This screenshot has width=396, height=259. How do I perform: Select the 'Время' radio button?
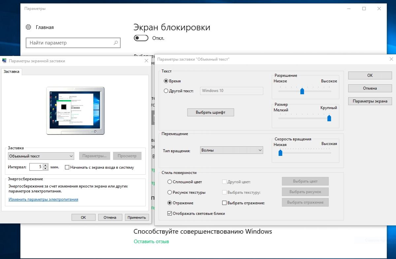166,81
